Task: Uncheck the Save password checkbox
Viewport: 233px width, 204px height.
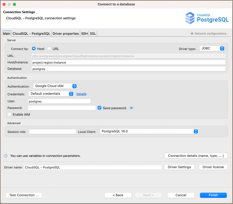Action: pos(99,108)
